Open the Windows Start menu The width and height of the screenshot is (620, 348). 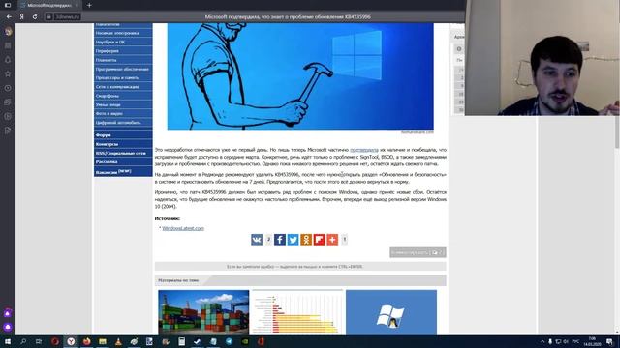8,341
